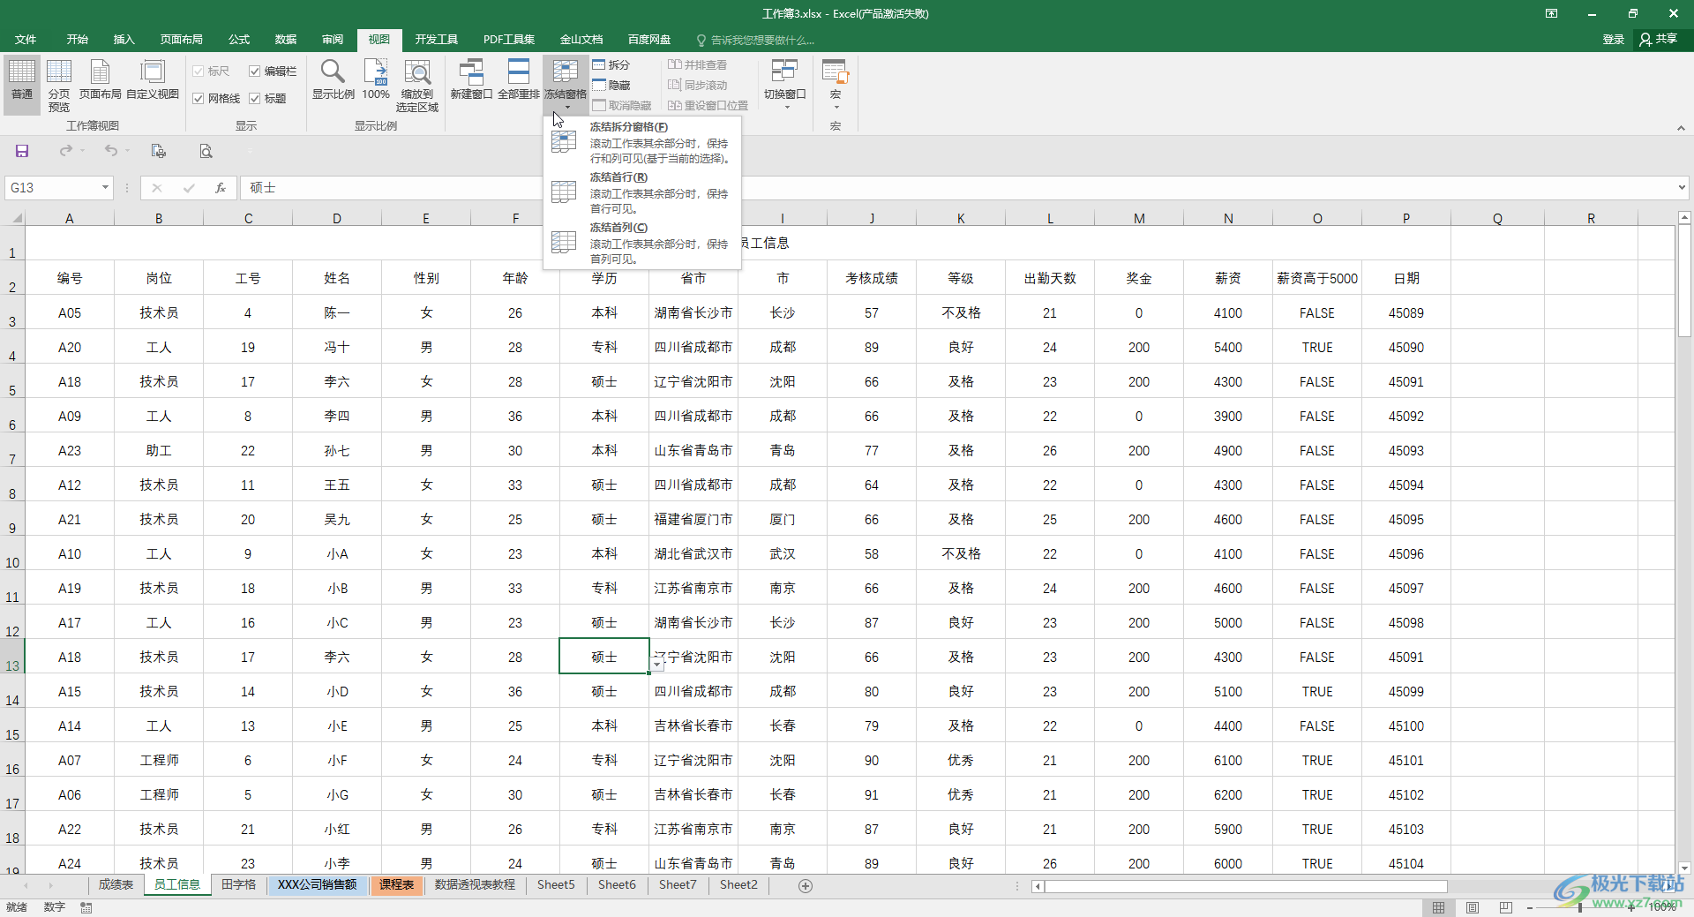The image size is (1694, 917).
Task: Click the redo arrow in quick access toolbar
Action: 65,151
